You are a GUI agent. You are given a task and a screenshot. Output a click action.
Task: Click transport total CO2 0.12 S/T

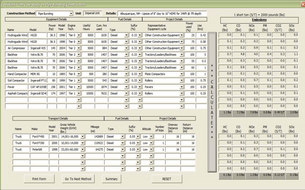279,176
